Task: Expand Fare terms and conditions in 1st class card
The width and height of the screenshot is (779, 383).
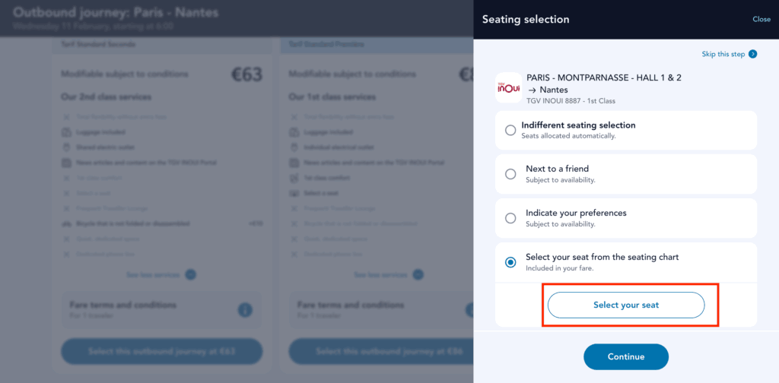Action: point(380,310)
